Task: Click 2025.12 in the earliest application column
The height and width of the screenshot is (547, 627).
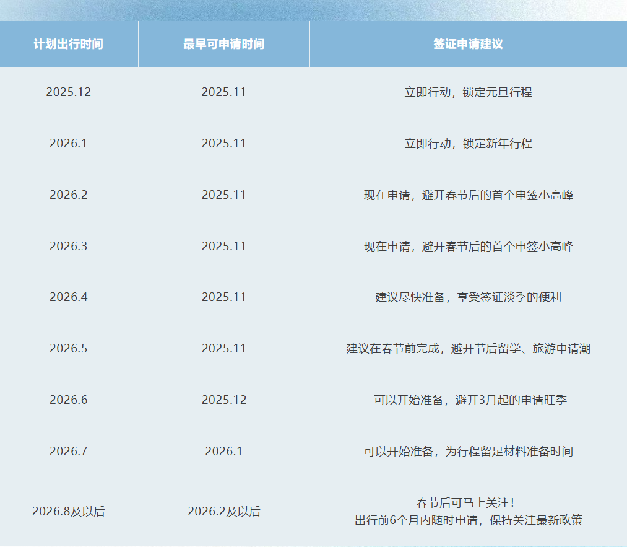Action: (x=224, y=400)
